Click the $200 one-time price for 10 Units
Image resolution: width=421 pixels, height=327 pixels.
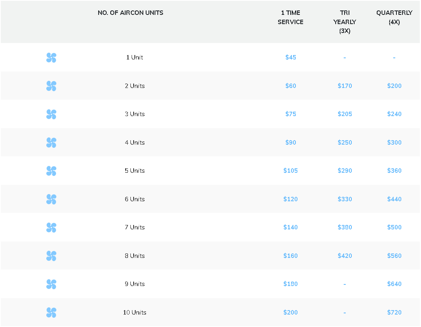point(291,312)
